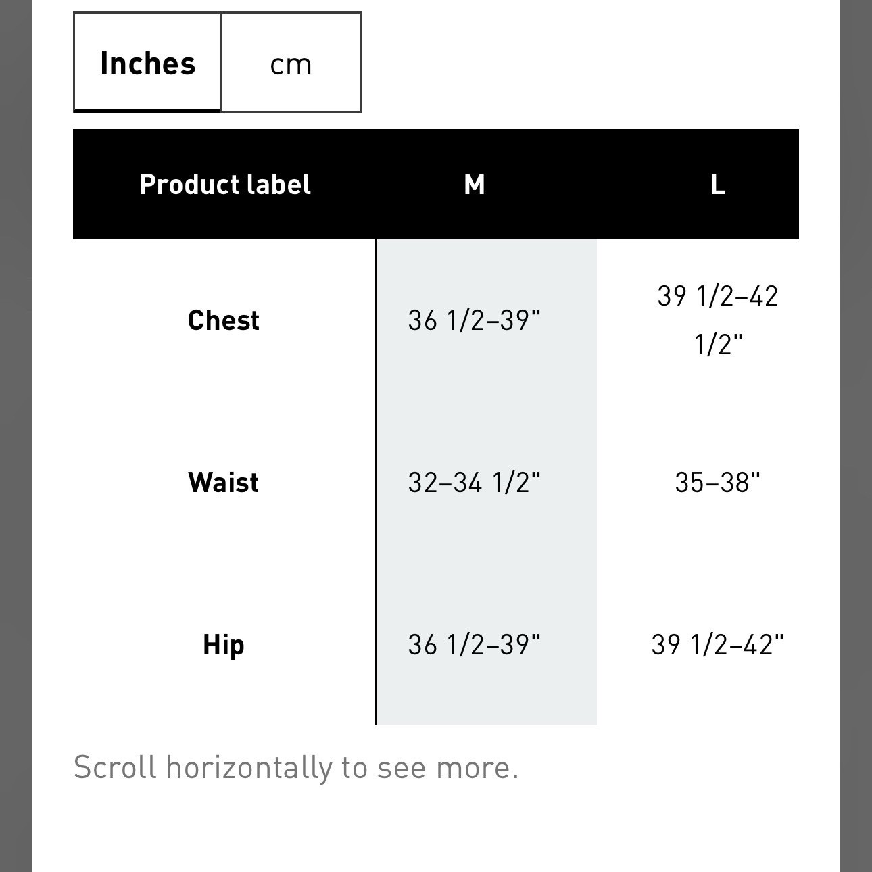Click the Hip row label
This screenshot has width=872, height=872.
tap(224, 645)
